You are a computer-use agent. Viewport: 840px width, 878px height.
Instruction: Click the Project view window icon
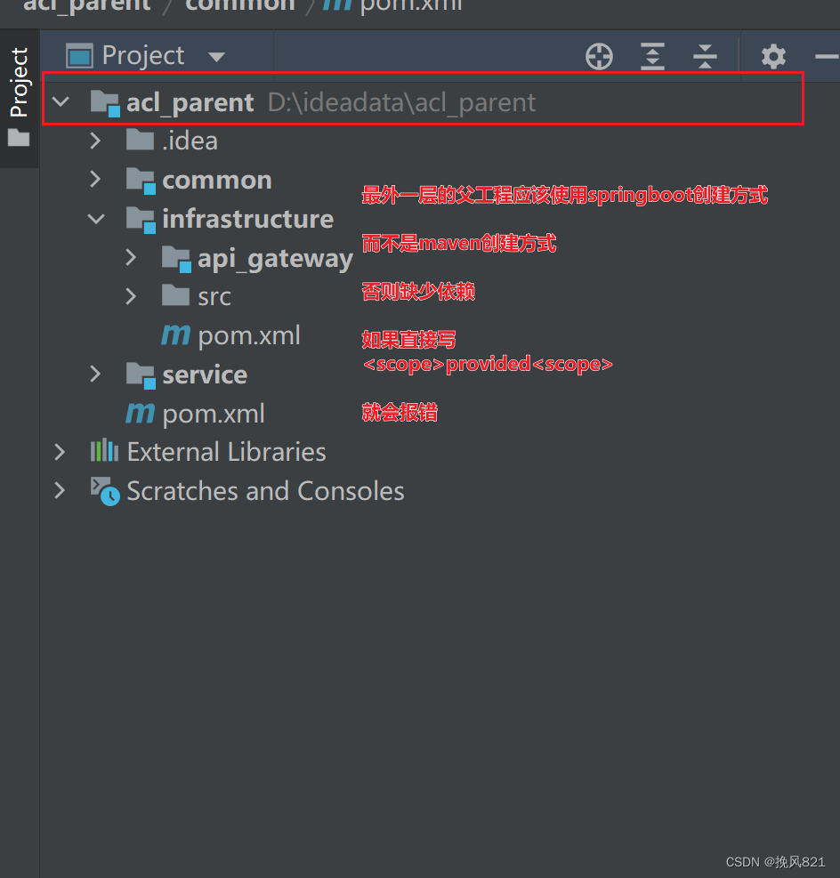pyautogui.click(x=79, y=56)
